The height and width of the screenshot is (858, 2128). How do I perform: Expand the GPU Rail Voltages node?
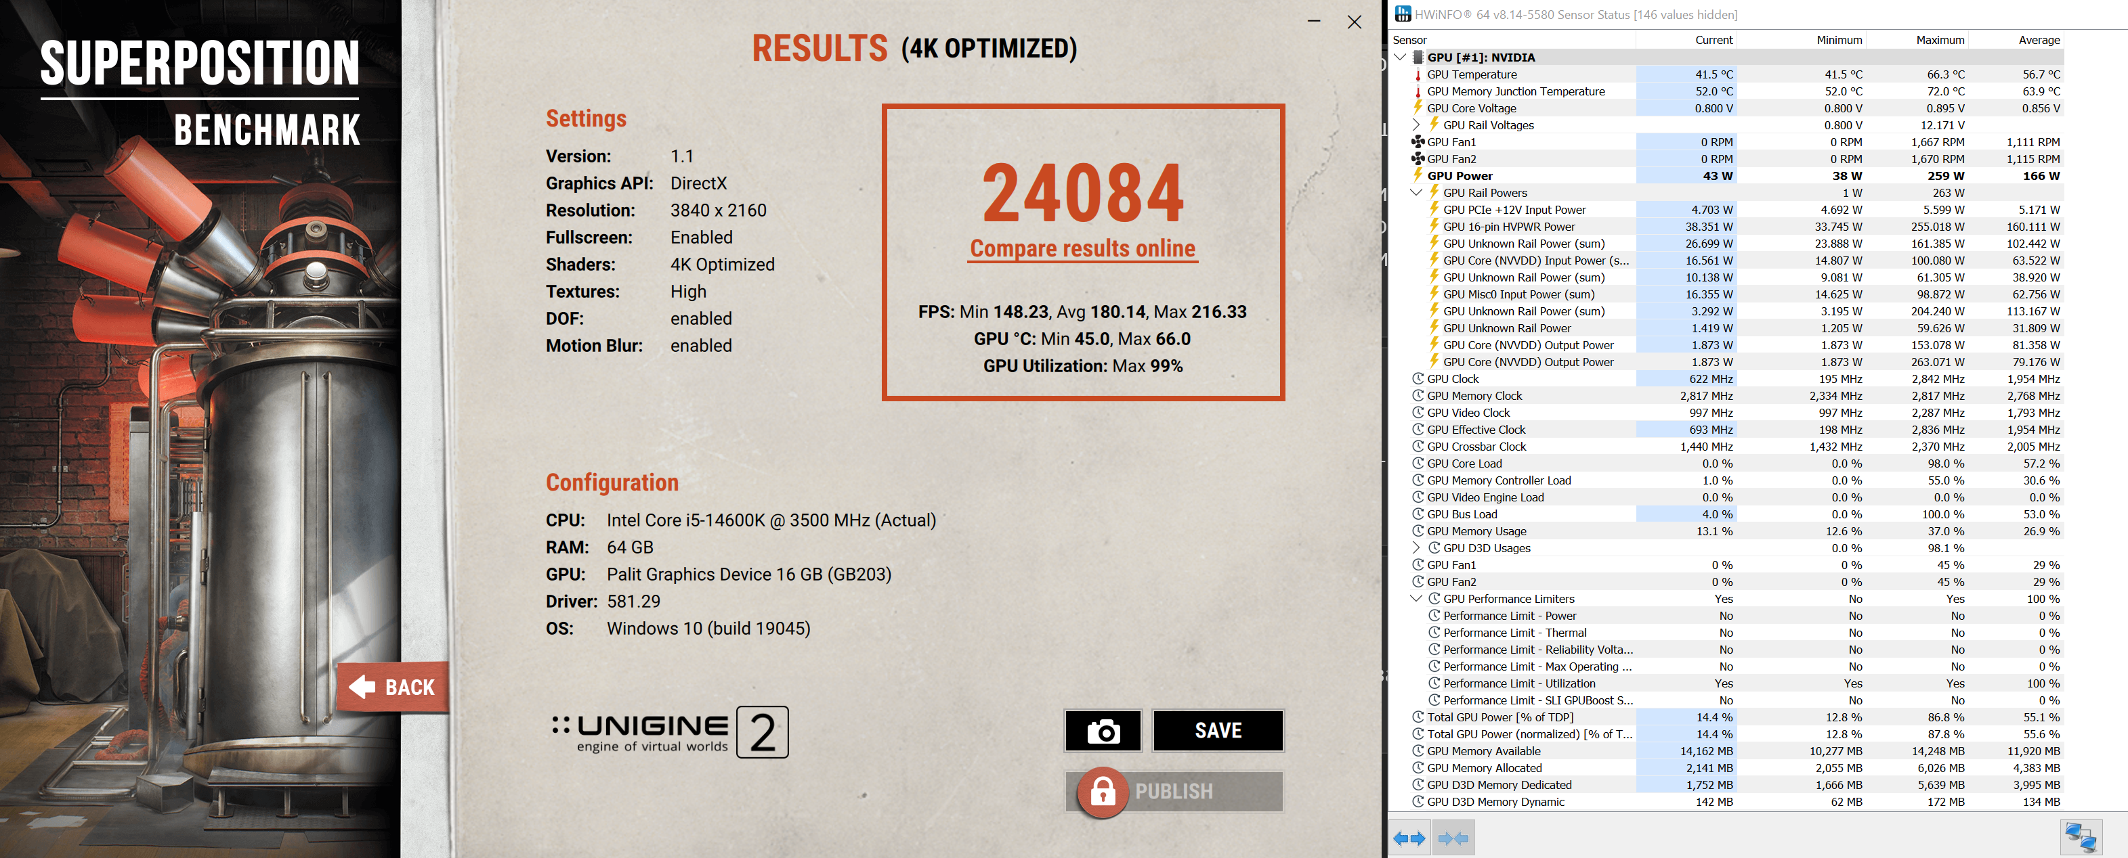tap(1416, 125)
